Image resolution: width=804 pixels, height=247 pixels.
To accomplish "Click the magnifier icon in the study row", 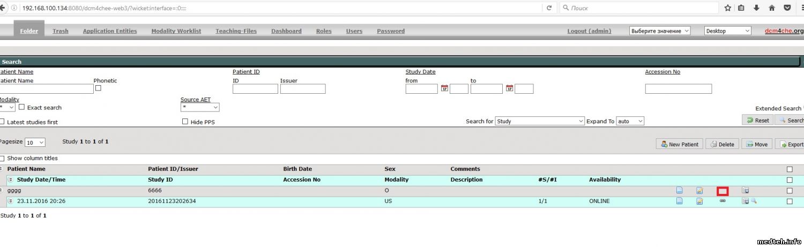I will (754, 201).
